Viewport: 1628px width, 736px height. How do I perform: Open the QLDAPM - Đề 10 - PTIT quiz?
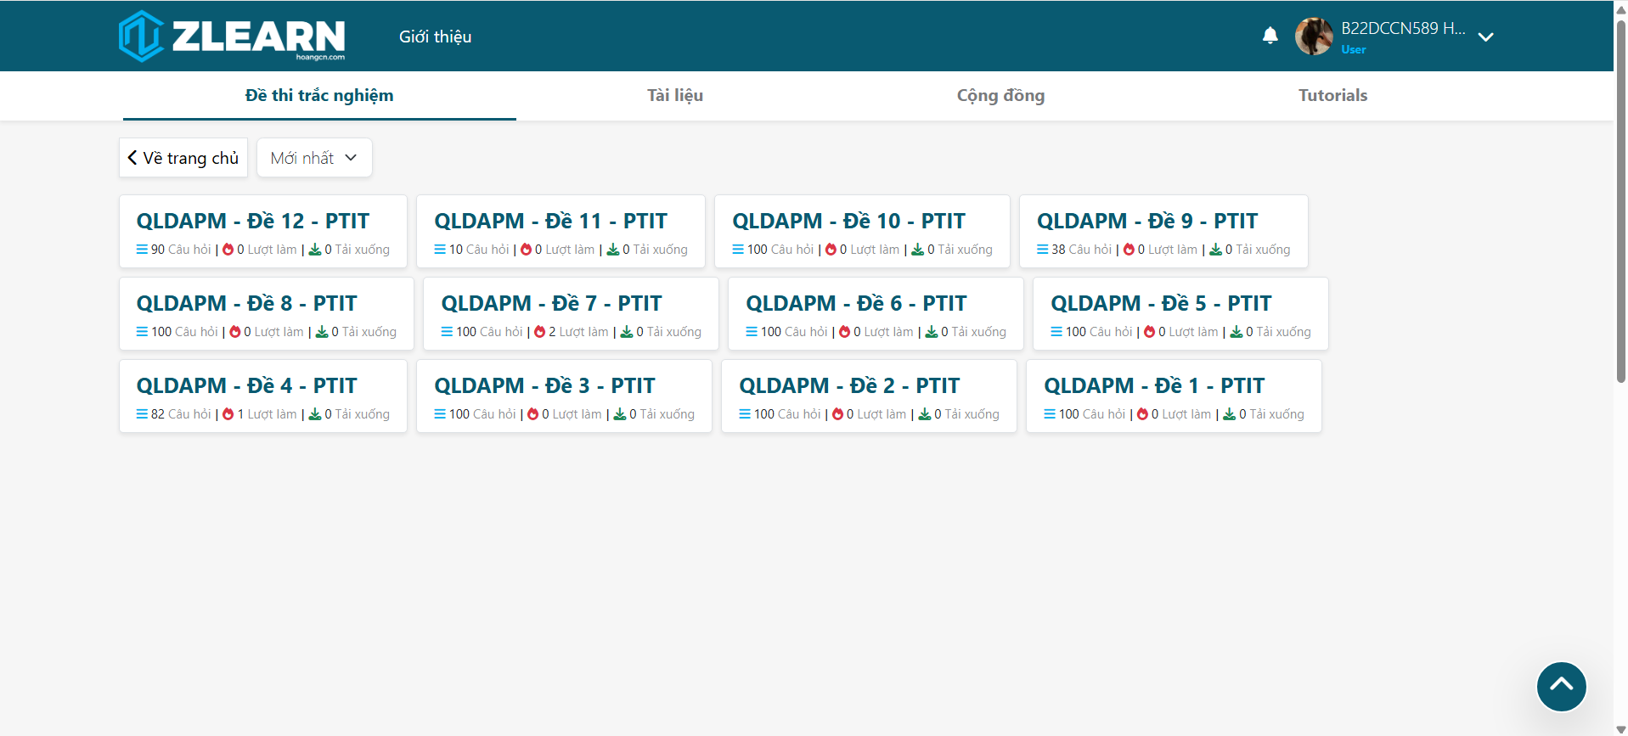[x=848, y=221]
